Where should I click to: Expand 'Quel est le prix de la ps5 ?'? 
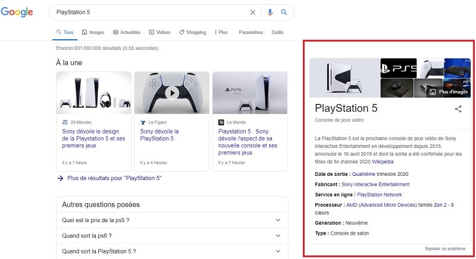click(172, 220)
